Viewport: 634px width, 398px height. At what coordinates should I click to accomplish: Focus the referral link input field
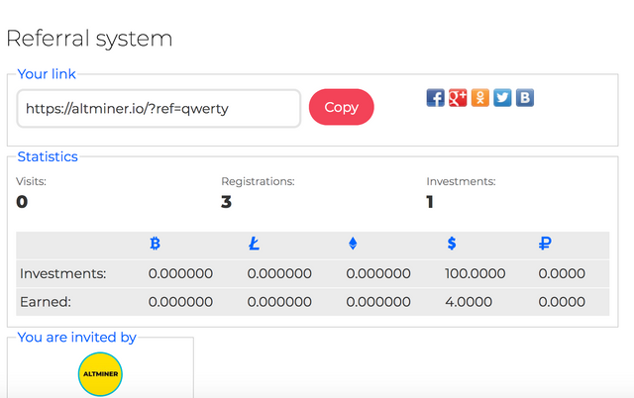[158, 108]
